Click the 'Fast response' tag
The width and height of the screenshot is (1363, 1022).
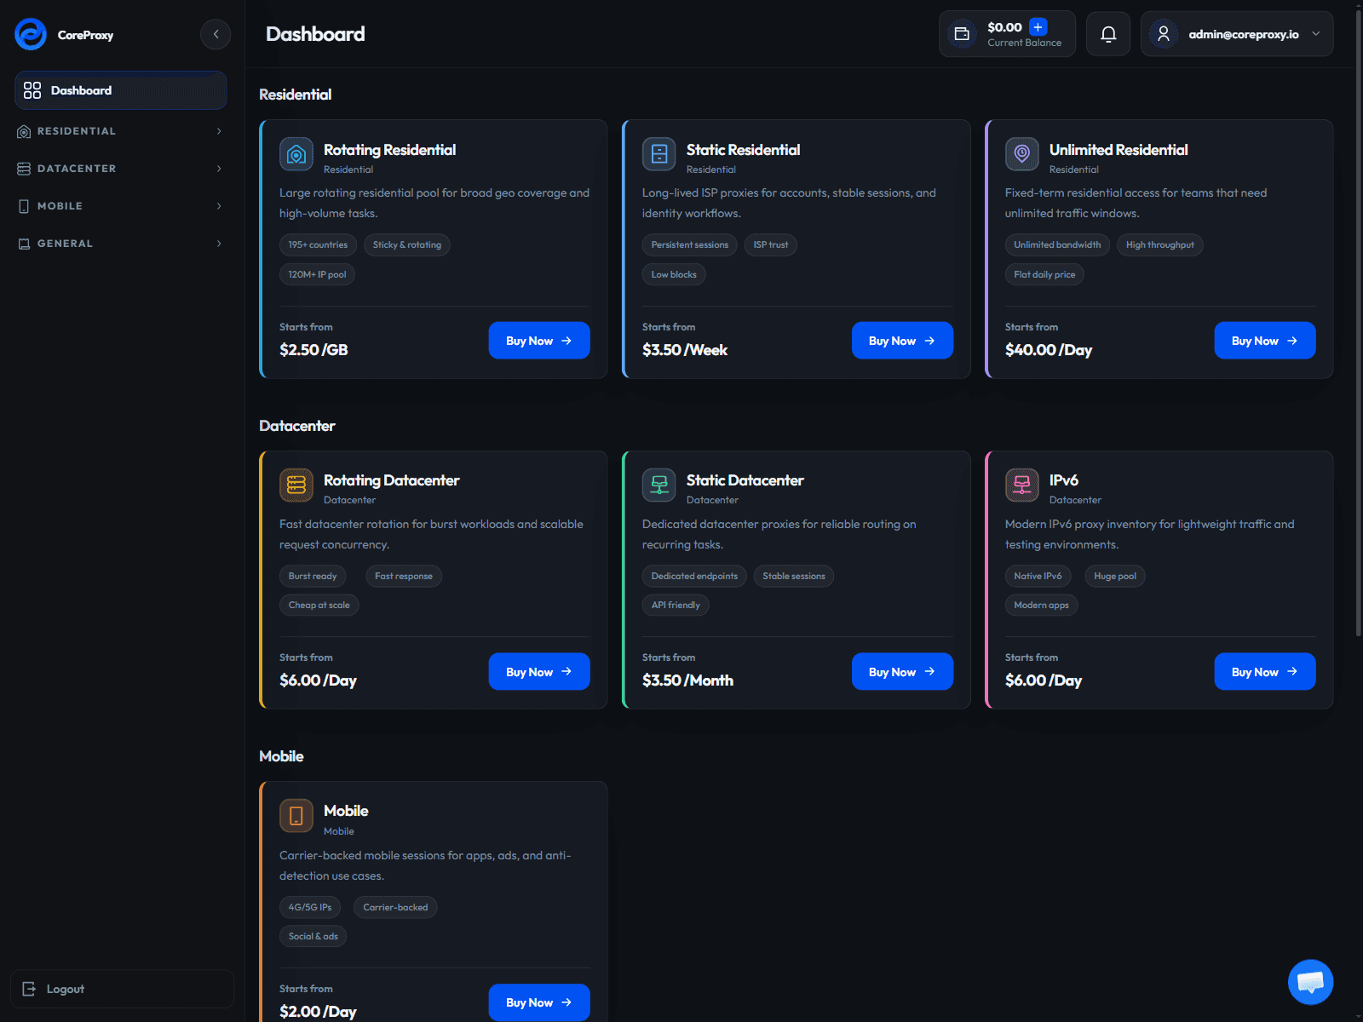coord(404,577)
